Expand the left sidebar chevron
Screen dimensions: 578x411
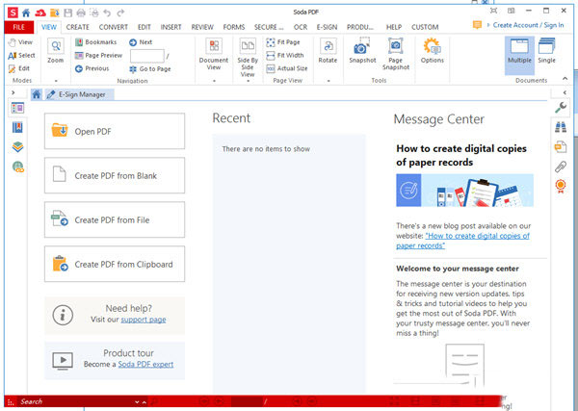tap(13, 92)
